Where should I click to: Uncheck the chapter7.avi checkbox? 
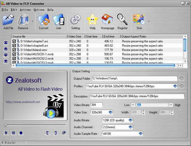[14, 41]
